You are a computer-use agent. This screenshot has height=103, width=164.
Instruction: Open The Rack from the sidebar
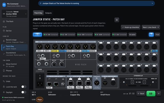point(15,21)
